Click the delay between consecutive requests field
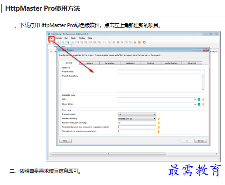 pyautogui.click(x=137, y=127)
